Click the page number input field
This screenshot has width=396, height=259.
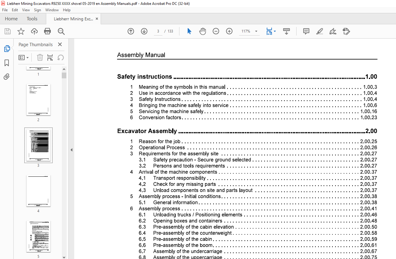(158, 31)
